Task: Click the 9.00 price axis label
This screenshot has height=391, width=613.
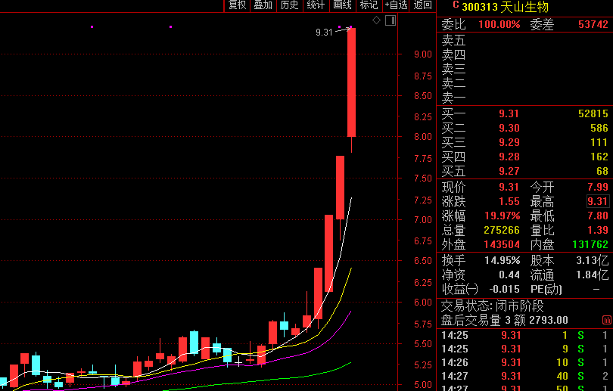Action: click(423, 54)
